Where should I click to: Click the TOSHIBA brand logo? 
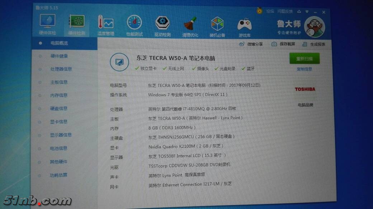(305, 89)
